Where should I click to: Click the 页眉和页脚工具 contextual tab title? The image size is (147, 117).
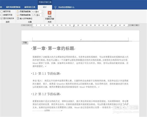tap(45, 2)
